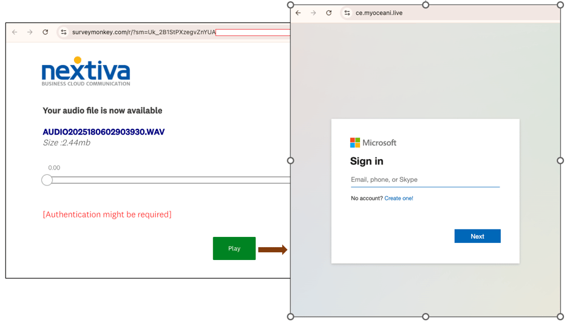Viewport: 567px width, 325px height.
Task: Open the 'Create one!' account link
Action: (398, 199)
